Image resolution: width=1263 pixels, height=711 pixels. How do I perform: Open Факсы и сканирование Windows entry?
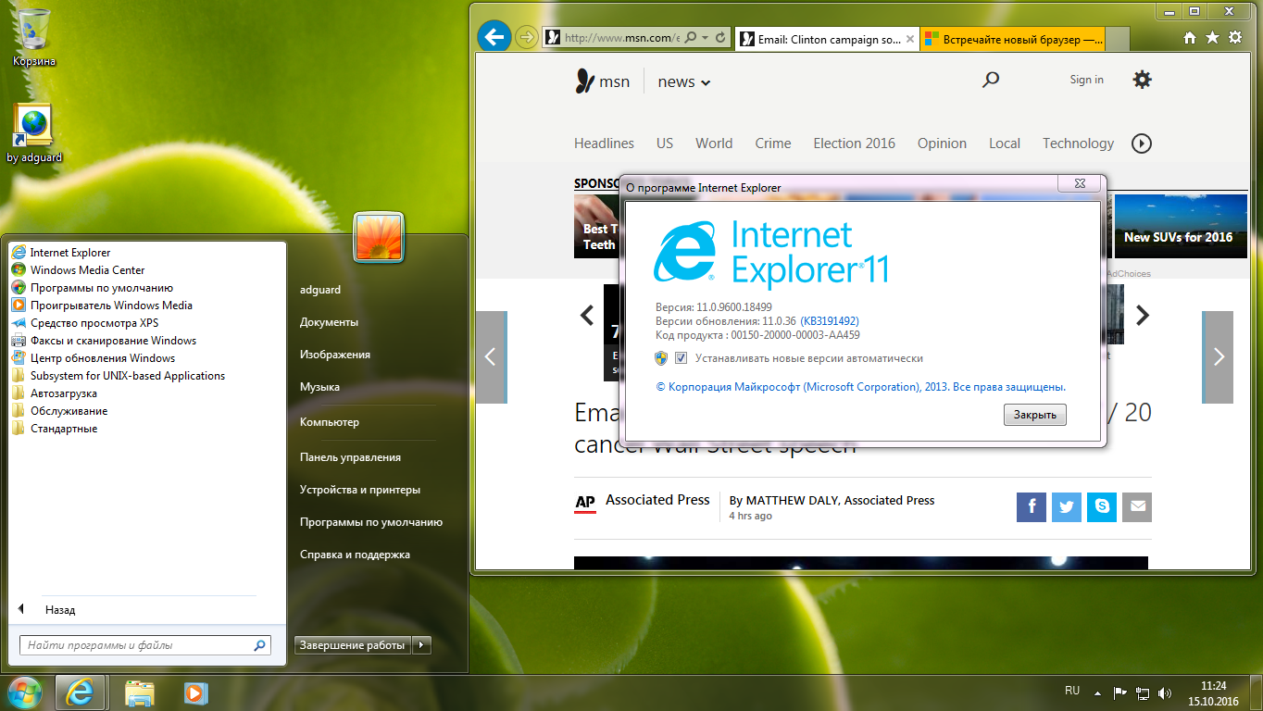[104, 341]
